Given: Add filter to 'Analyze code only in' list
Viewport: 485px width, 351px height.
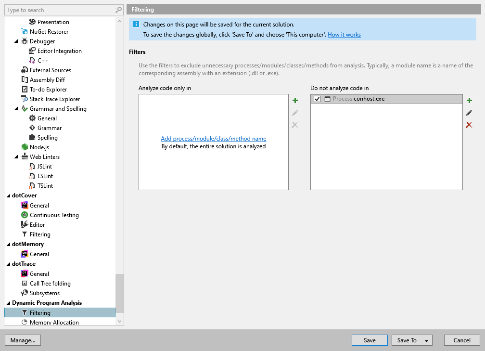Looking at the screenshot, I should coord(295,100).
